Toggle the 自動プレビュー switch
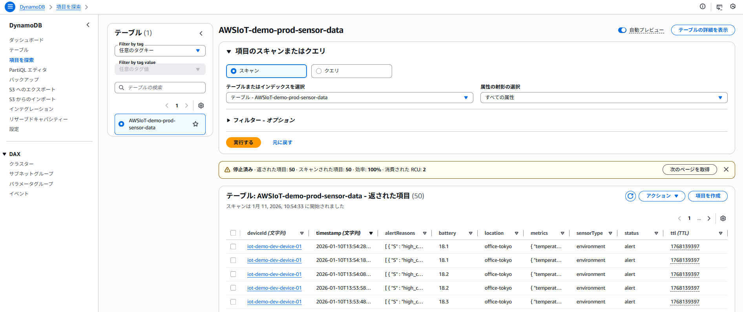Viewport: 743px width, 312px height. tap(622, 30)
